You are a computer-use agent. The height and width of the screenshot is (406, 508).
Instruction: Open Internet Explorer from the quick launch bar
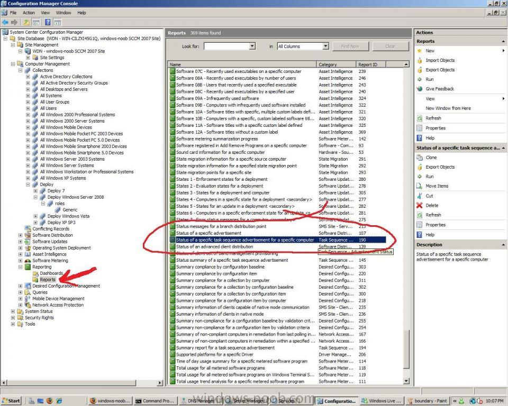pyautogui.click(x=59, y=401)
